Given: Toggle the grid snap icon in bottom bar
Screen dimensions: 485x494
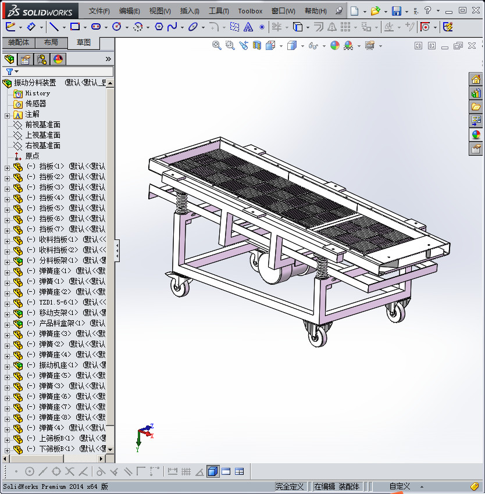Looking at the screenshot, I should (x=186, y=472).
